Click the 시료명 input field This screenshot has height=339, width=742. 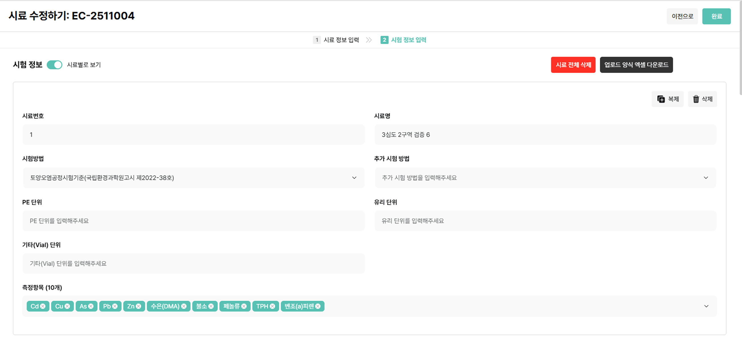(545, 135)
